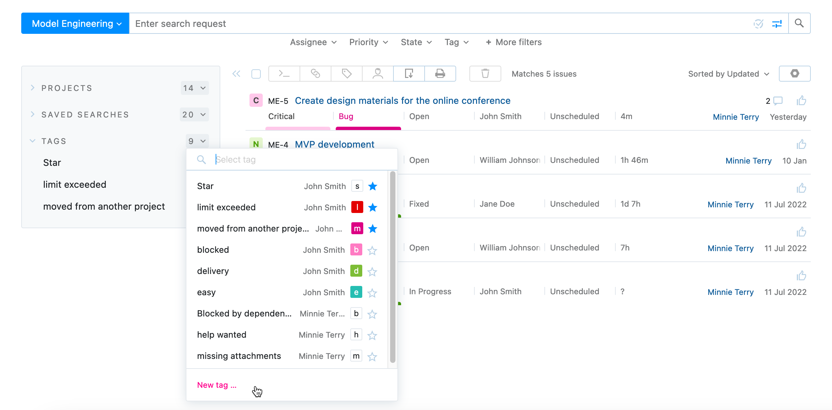Unstar the limit exceeded tag
The height and width of the screenshot is (410, 832).
coord(373,208)
